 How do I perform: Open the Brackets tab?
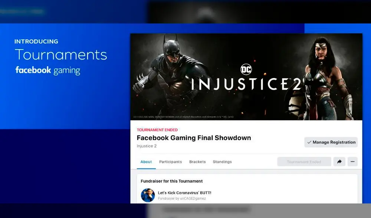(197, 162)
